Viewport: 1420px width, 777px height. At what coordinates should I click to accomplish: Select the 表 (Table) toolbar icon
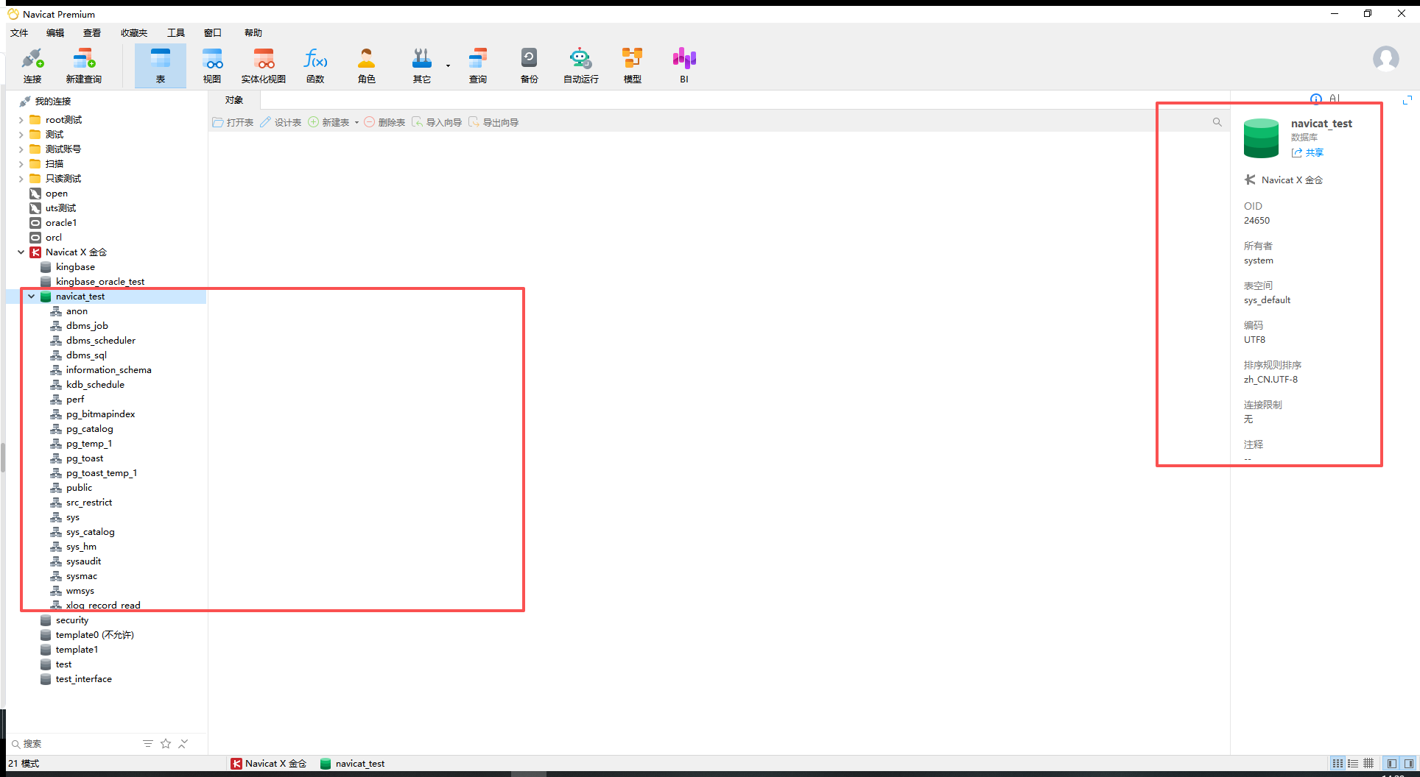pos(160,65)
